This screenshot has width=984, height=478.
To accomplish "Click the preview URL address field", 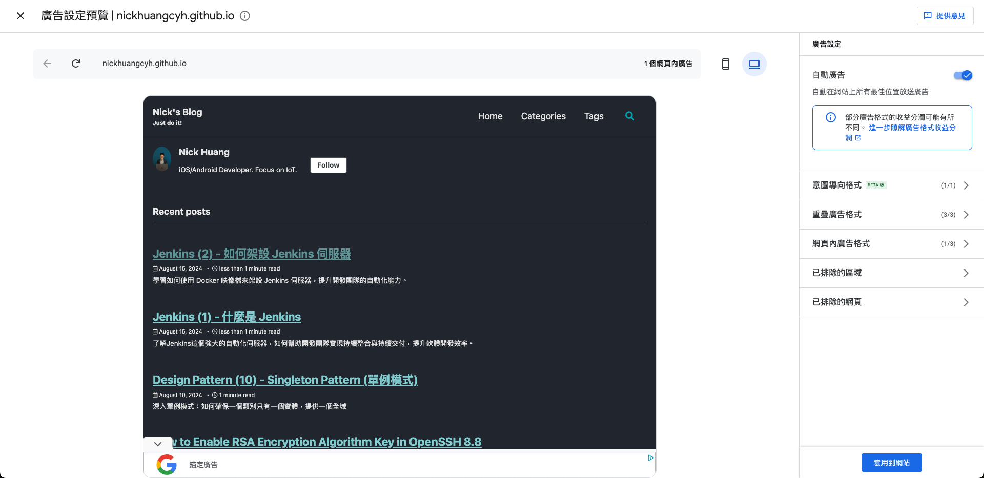I will click(366, 64).
